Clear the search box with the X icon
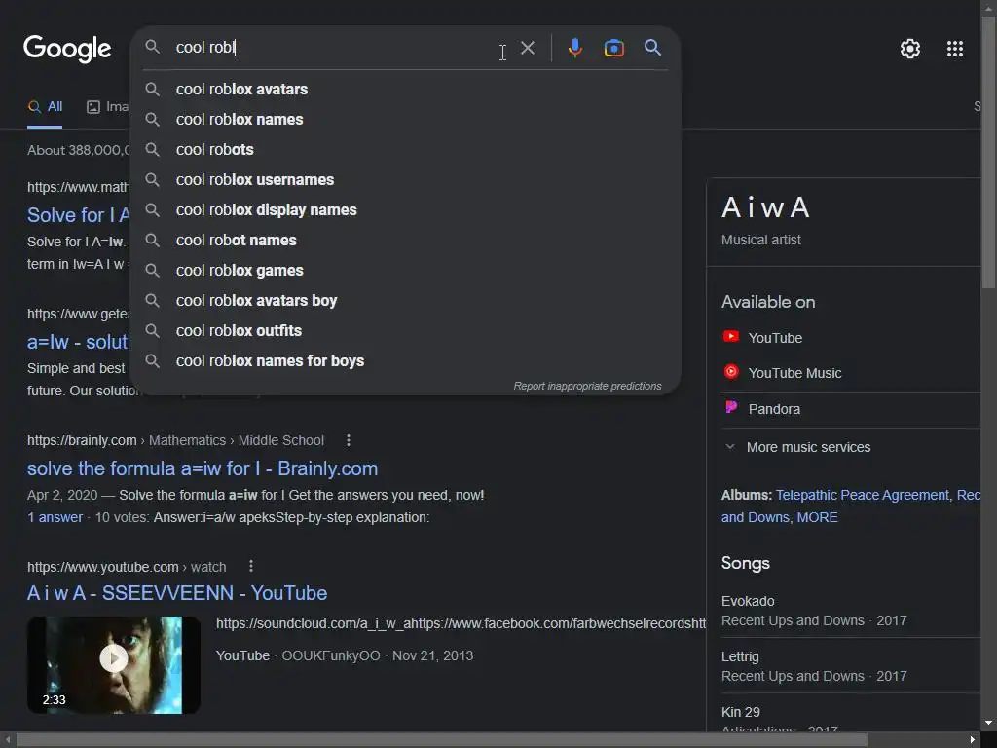The height and width of the screenshot is (748, 997). (x=528, y=49)
